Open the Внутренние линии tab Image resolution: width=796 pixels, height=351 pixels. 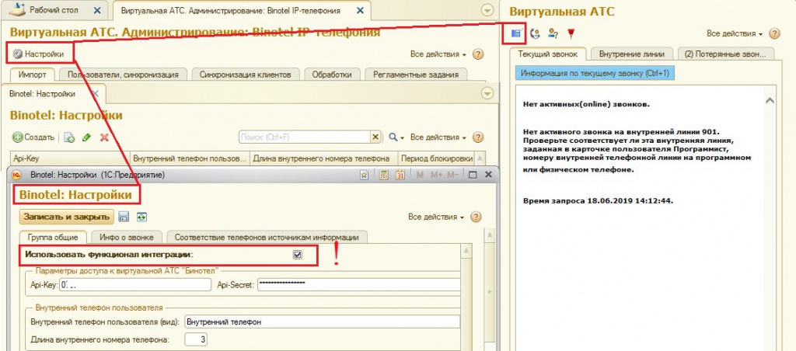631,54
